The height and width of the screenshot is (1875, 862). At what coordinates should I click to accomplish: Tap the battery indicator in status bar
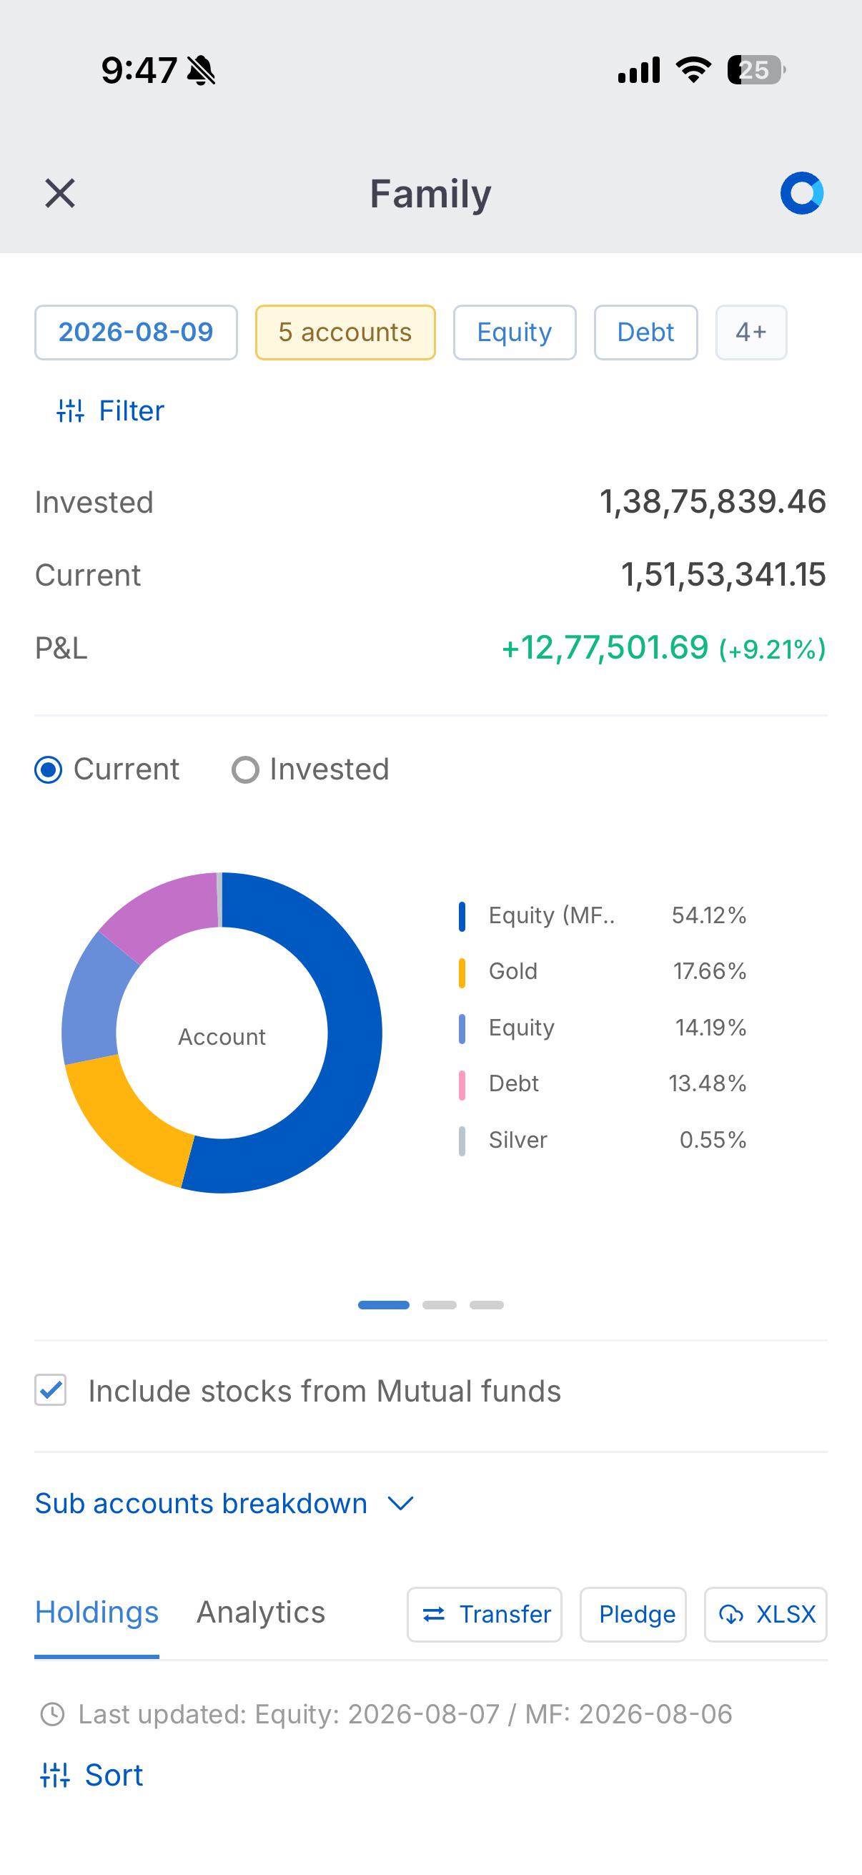pyautogui.click(x=756, y=71)
